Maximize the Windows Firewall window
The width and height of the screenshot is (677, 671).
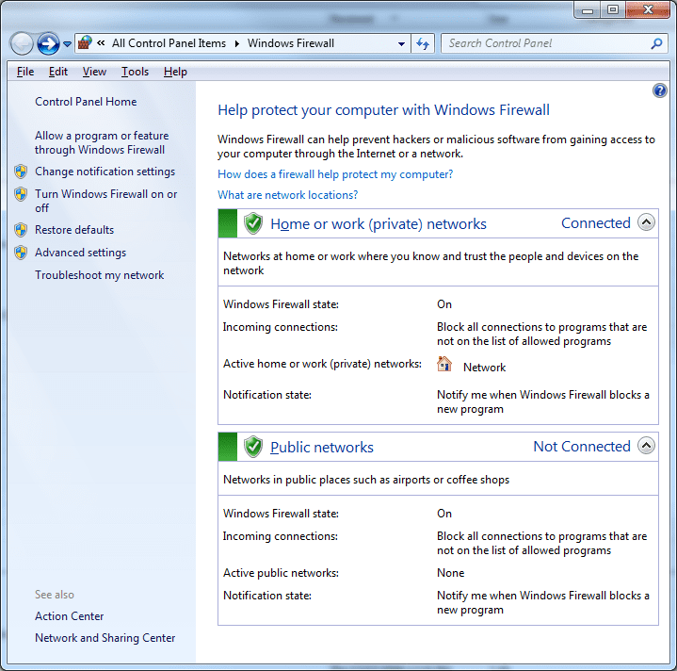[613, 10]
